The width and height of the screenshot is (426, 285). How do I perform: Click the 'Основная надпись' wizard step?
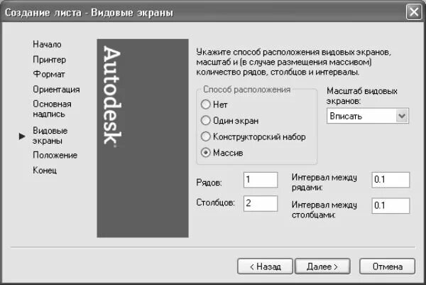[x=52, y=109]
